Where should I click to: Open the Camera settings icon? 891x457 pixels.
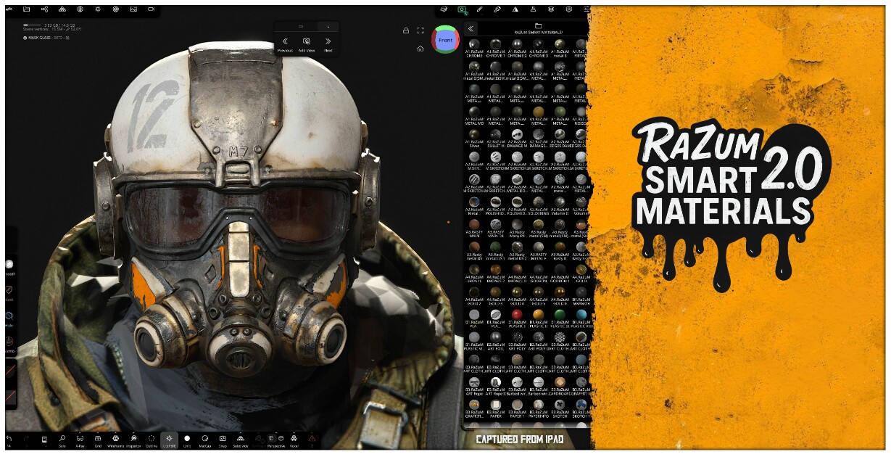tap(152, 9)
